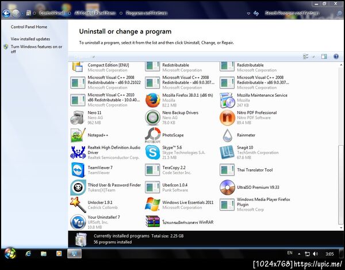Select the Mozilla Firefox 38.0.1 icon

152,100
